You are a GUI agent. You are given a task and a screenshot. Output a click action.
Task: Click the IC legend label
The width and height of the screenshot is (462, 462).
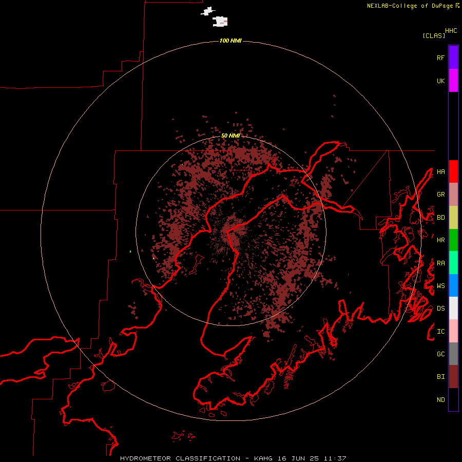pos(440,332)
